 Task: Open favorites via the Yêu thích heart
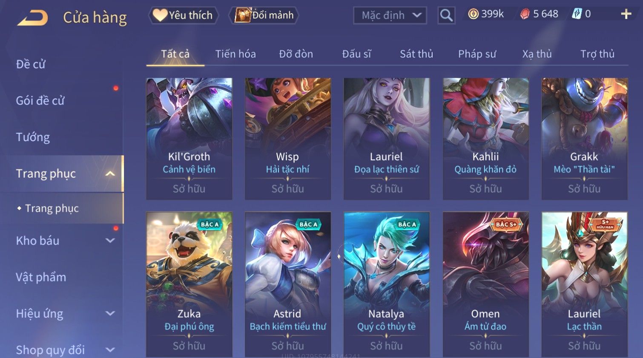point(160,15)
